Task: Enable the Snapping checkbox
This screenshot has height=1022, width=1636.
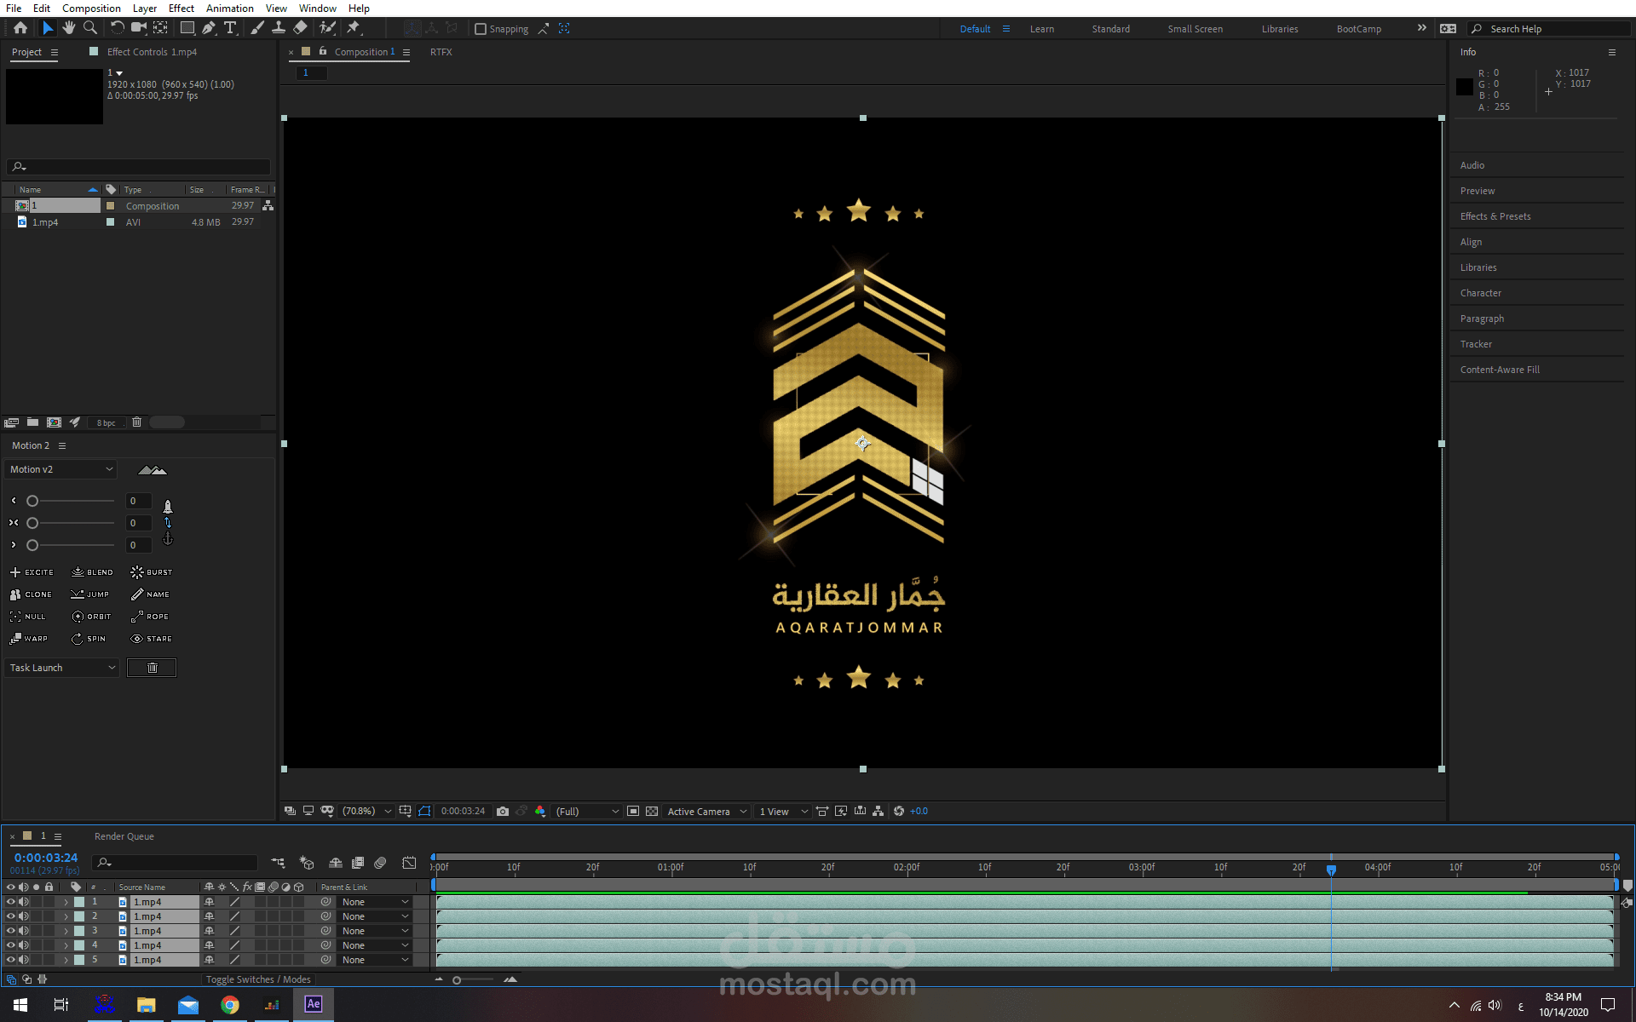Action: pos(481,29)
